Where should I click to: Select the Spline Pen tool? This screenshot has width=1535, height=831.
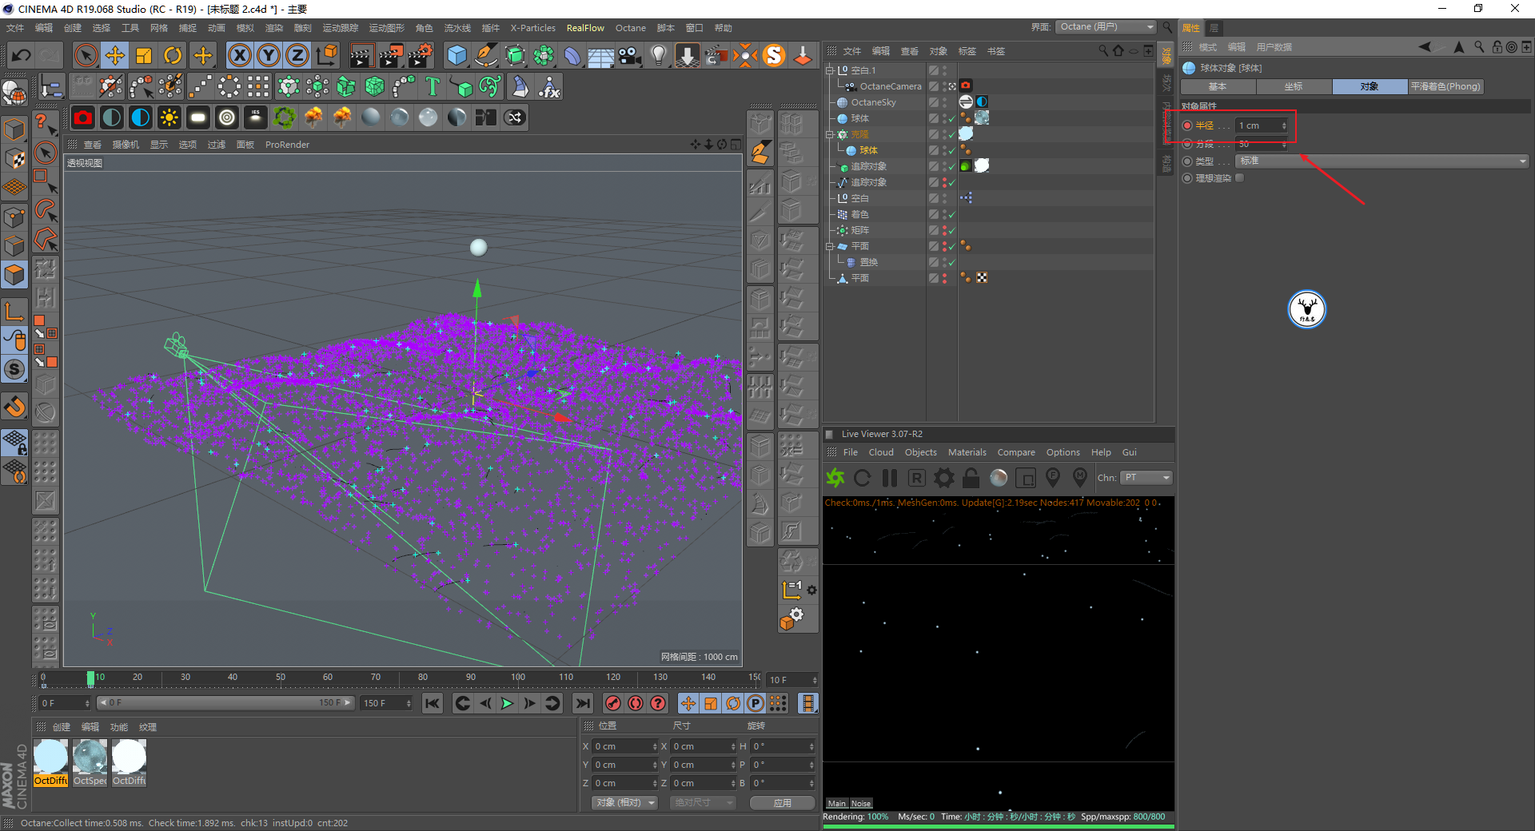[486, 55]
